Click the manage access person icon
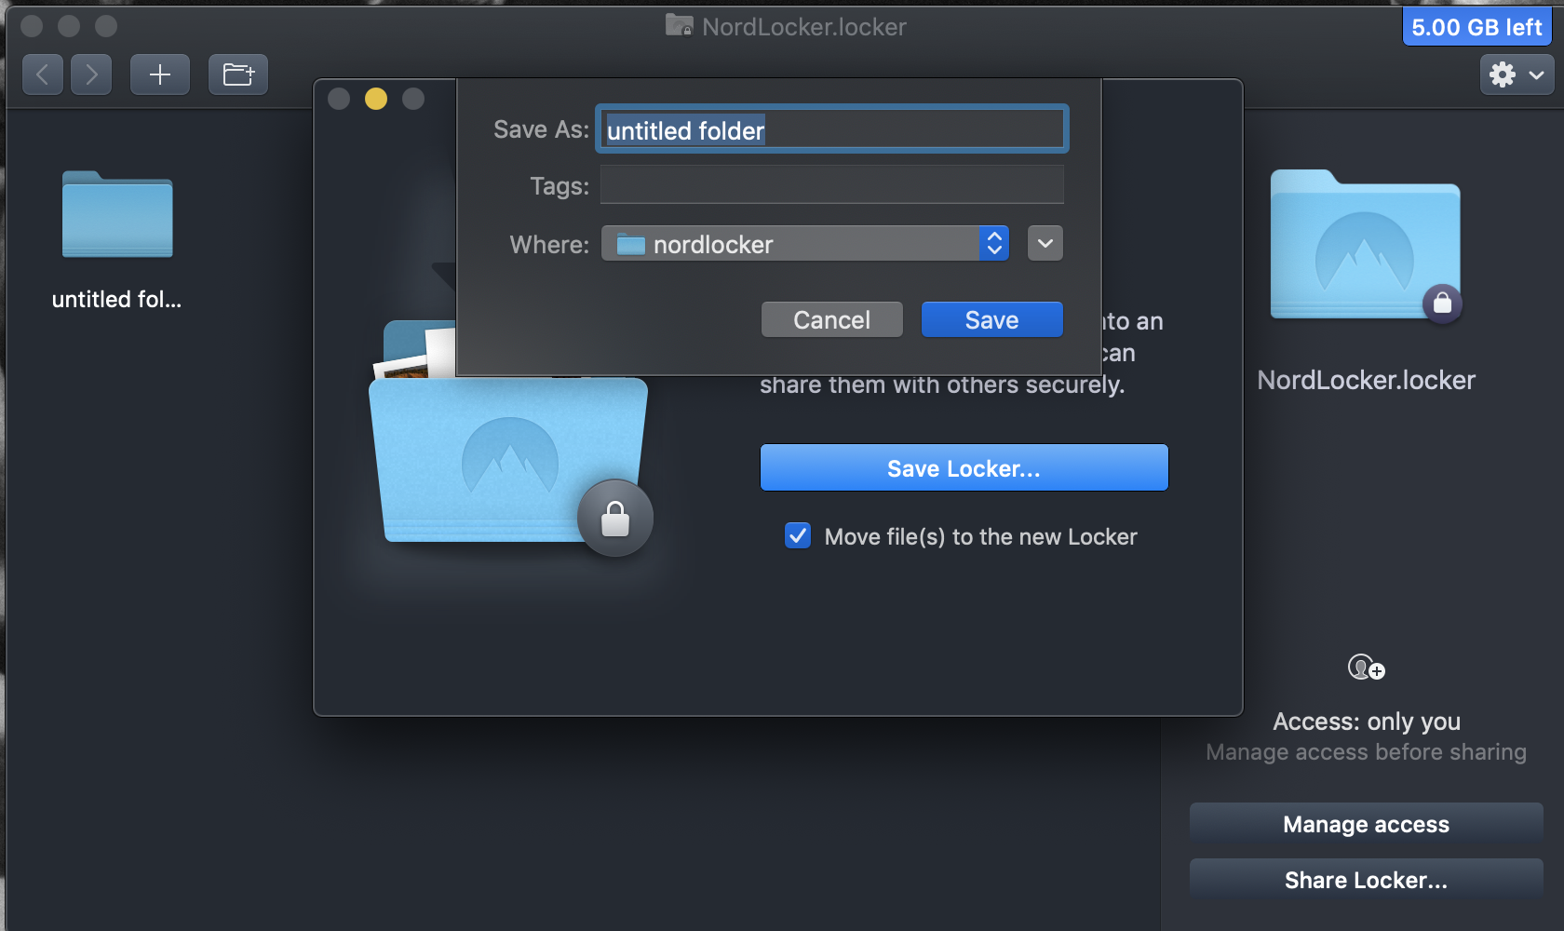The width and height of the screenshot is (1564, 931). (1365, 667)
